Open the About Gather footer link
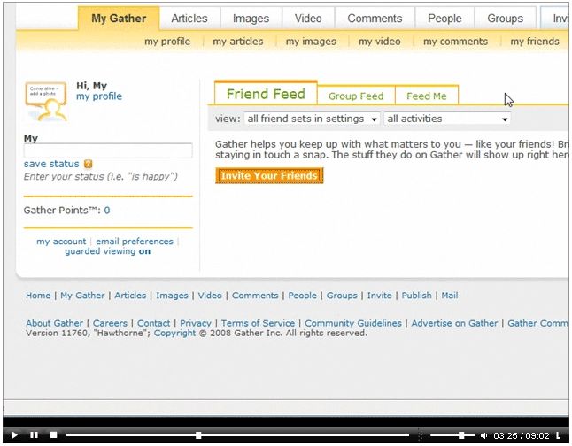The height and width of the screenshot is (446, 572). point(54,323)
